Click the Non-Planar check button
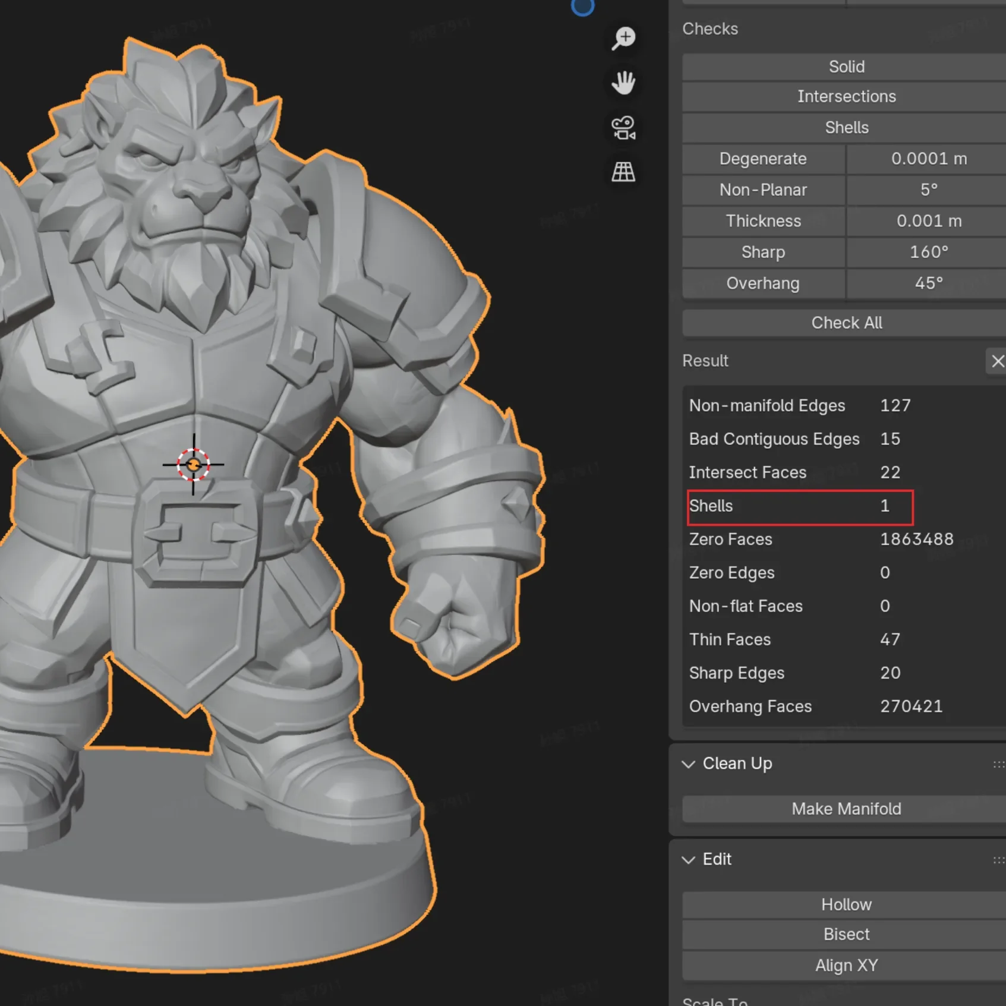 pyautogui.click(x=764, y=190)
